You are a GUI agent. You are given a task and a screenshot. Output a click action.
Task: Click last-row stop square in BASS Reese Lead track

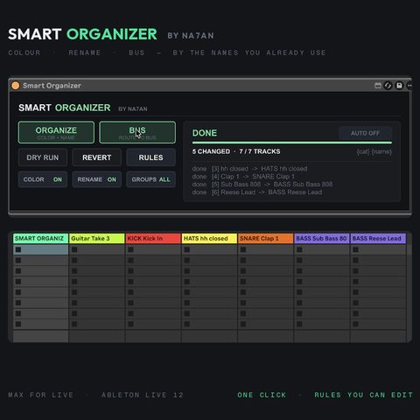pyautogui.click(x=355, y=324)
